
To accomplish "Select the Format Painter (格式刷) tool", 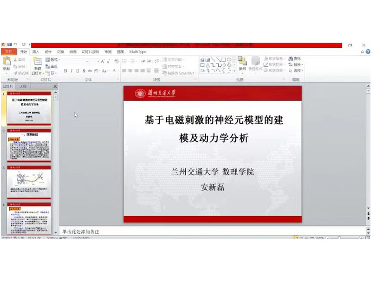I will click(x=21, y=73).
